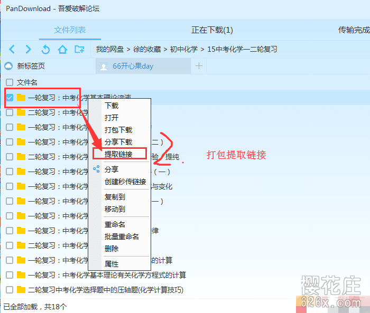Viewport: 370px width, 313px height.
Task: Choose 批量重命名 from context menu
Action: [122, 236]
